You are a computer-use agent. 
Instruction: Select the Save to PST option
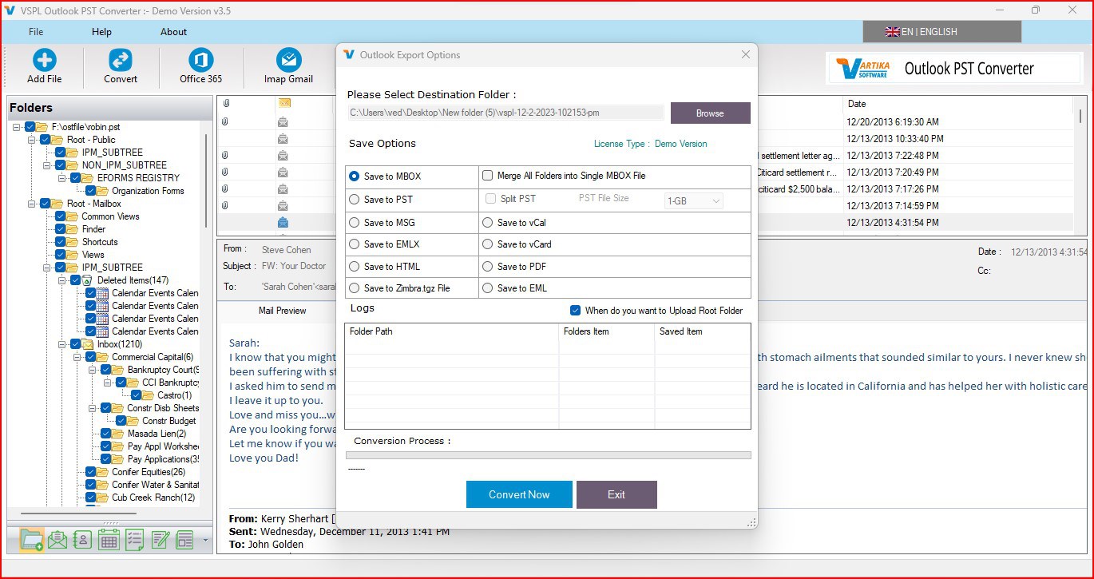click(x=354, y=200)
